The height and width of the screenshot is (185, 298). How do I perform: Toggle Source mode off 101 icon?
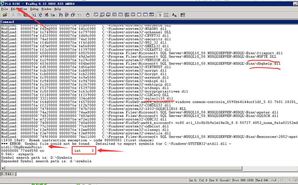click(x=166, y=15)
